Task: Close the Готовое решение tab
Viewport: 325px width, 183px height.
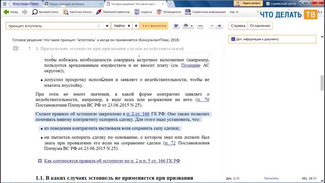Action: tap(163, 4)
